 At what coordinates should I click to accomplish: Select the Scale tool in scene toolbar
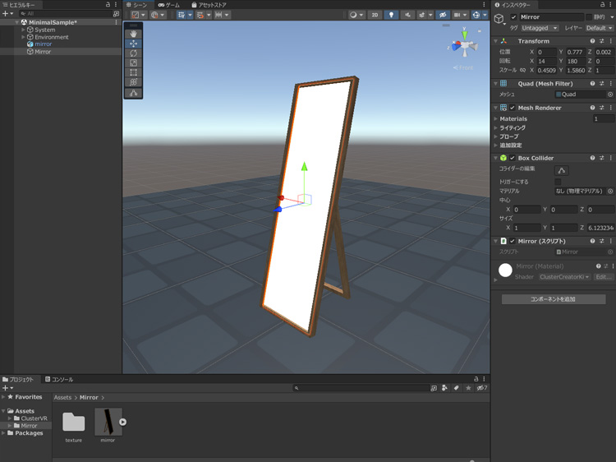click(133, 63)
